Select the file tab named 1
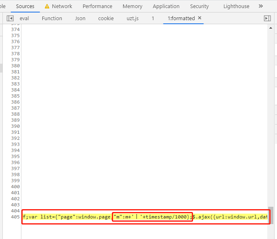The width and height of the screenshot is (277, 239). pyautogui.click(x=153, y=18)
